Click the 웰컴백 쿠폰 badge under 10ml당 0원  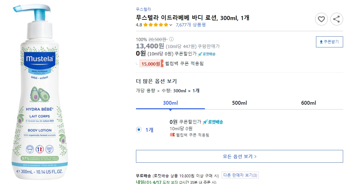(172, 135)
